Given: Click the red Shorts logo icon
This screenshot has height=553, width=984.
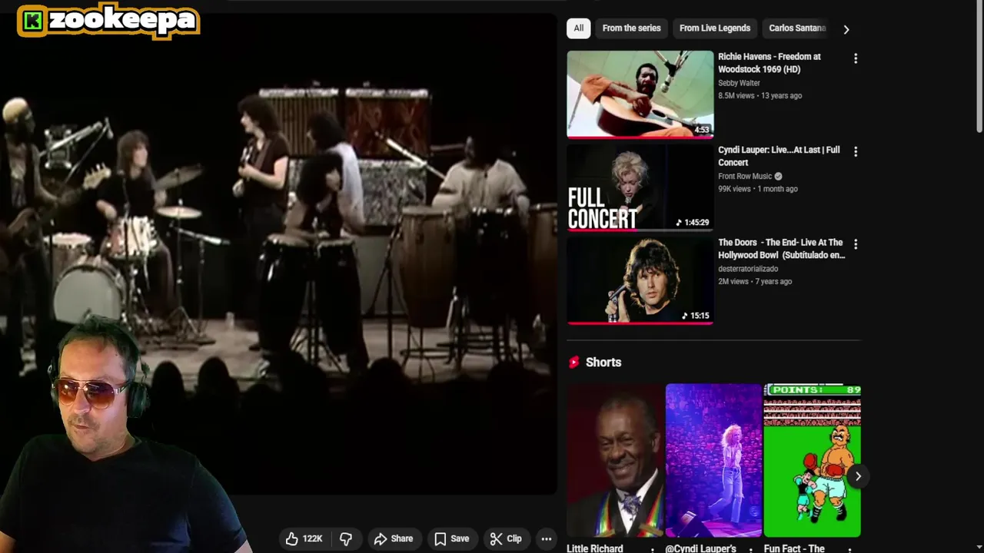Looking at the screenshot, I should click(x=573, y=362).
